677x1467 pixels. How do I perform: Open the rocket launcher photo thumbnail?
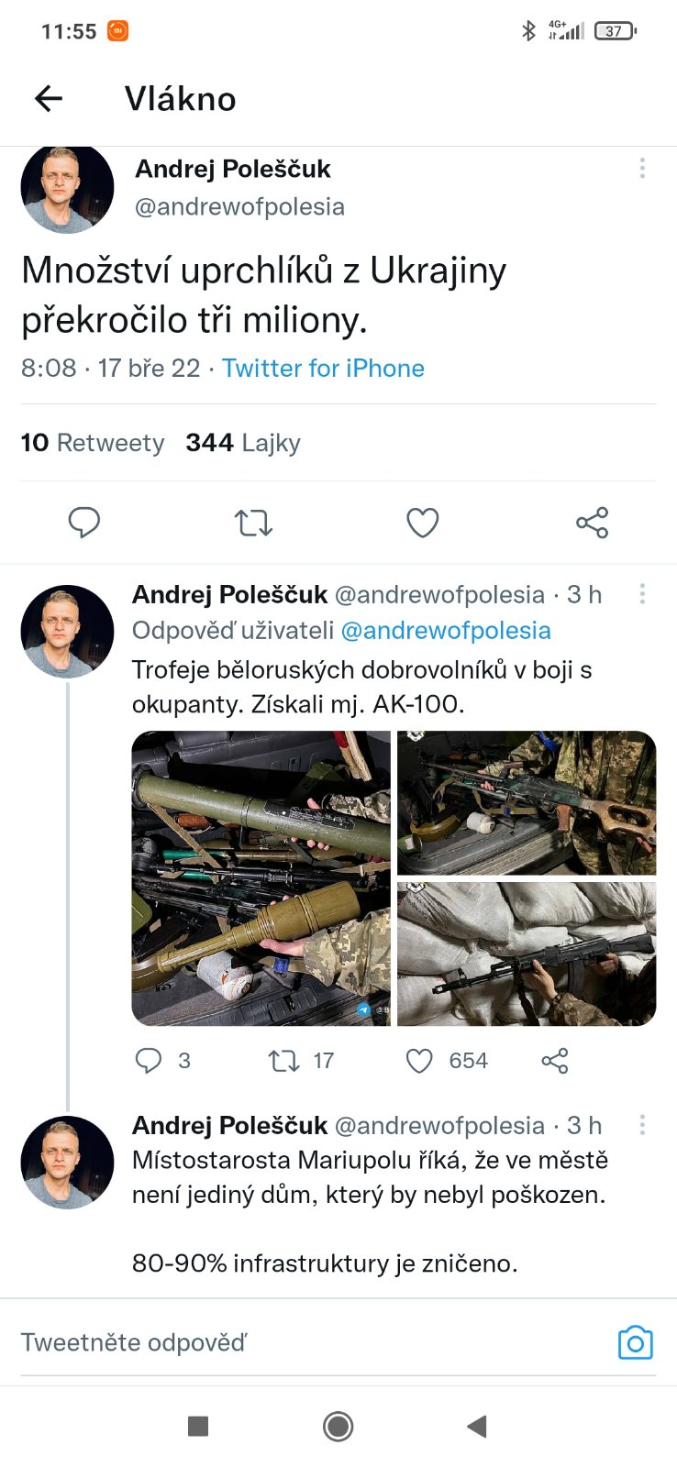tap(261, 877)
